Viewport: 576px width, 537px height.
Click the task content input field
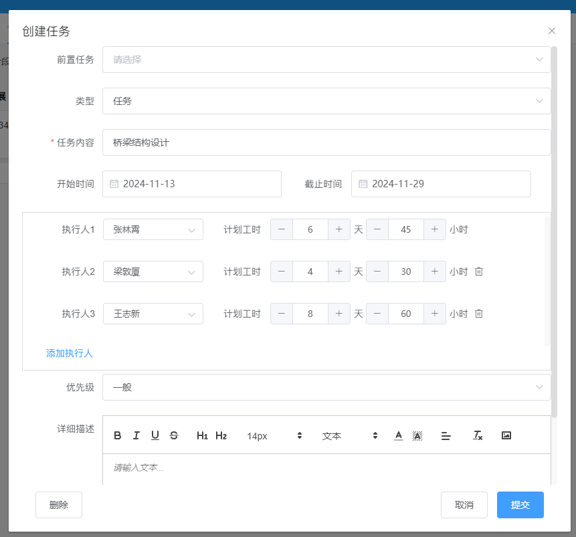tap(326, 142)
